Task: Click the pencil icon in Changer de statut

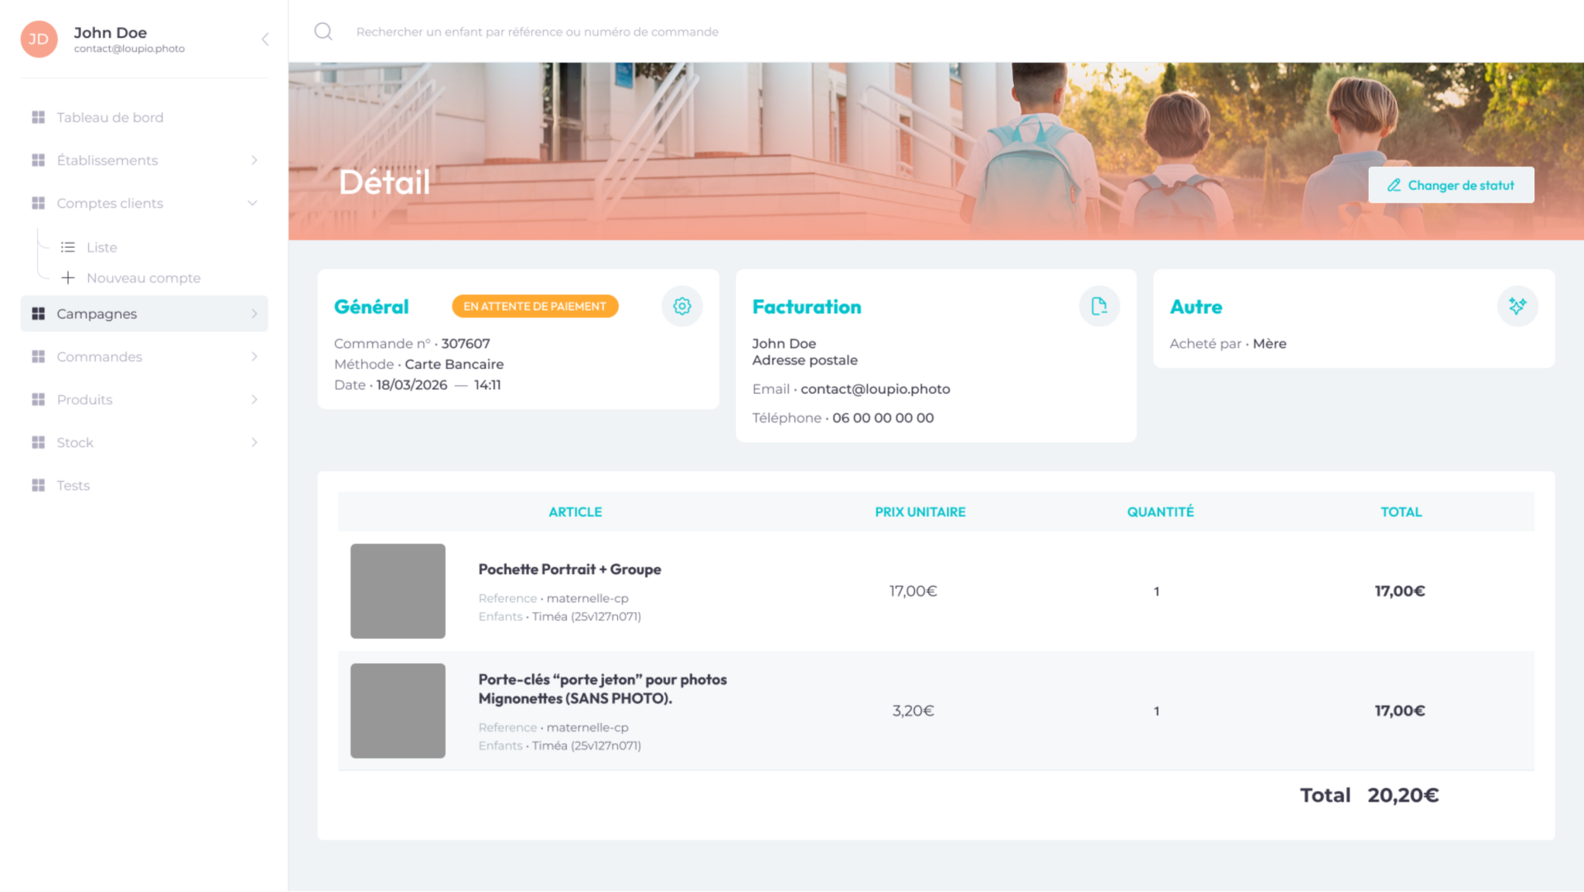Action: [1394, 186]
